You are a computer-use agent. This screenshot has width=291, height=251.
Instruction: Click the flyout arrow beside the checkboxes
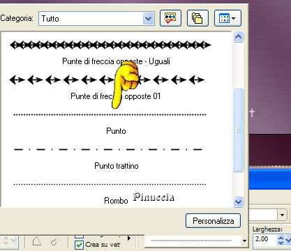pos(129,238)
